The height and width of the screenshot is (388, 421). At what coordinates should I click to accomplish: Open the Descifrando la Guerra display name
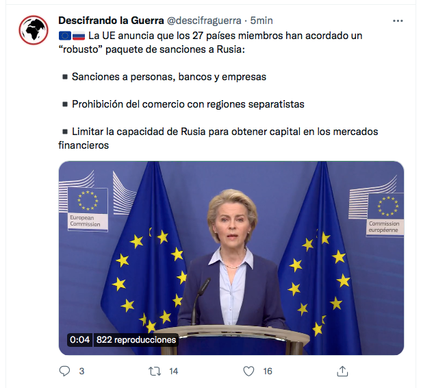click(111, 21)
